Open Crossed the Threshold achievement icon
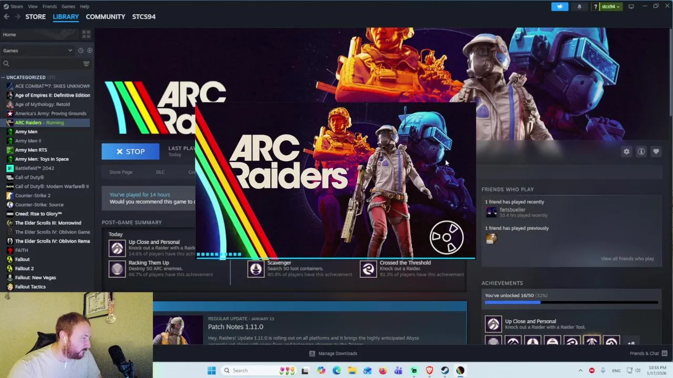The width and height of the screenshot is (673, 378). (368, 269)
